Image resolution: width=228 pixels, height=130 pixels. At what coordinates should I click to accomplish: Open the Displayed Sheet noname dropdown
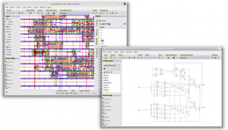pyautogui.click(x=194, y=58)
